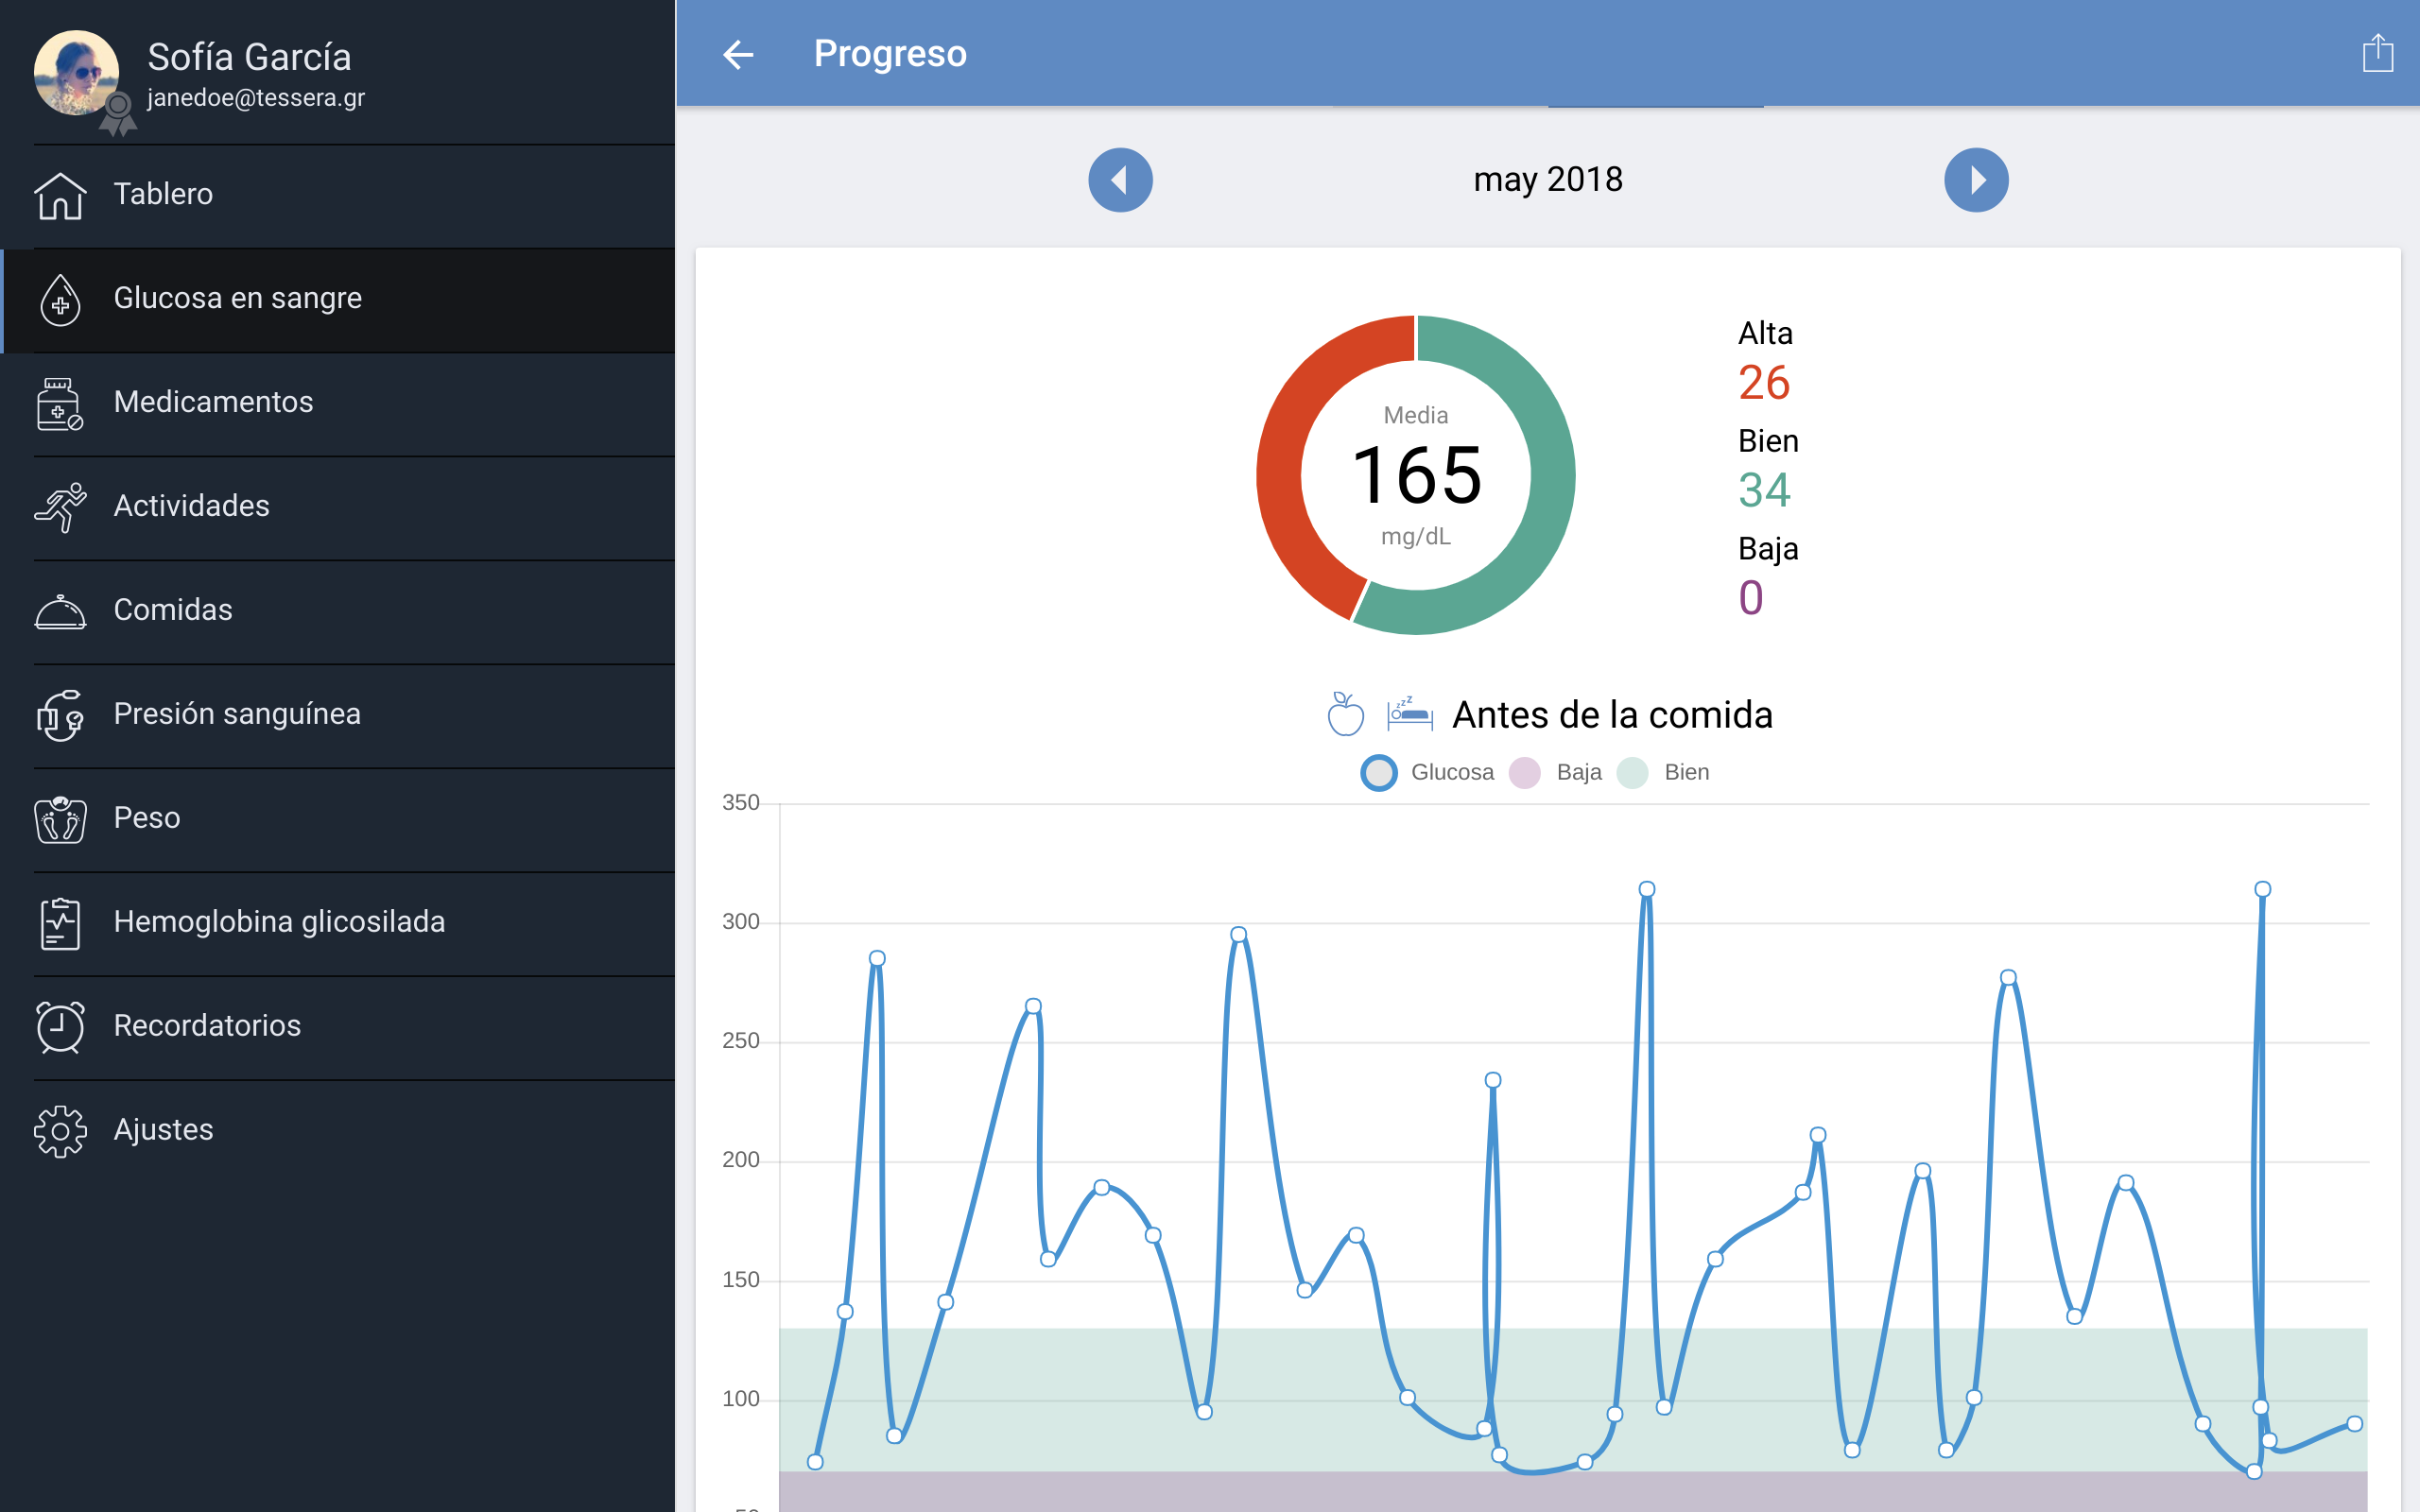Open Ajustes settings entry

point(163,1130)
